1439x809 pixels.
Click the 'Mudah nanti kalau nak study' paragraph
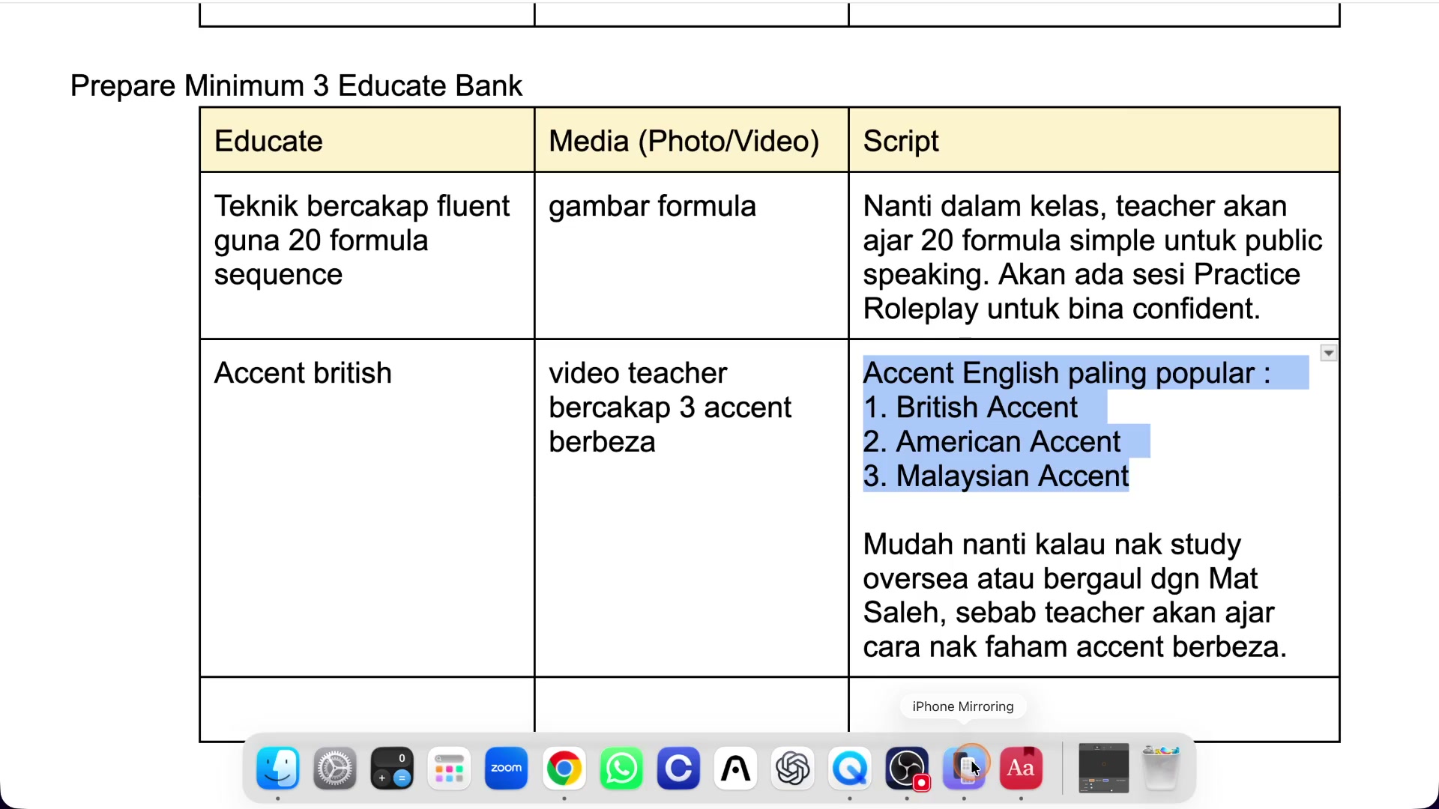click(1075, 596)
